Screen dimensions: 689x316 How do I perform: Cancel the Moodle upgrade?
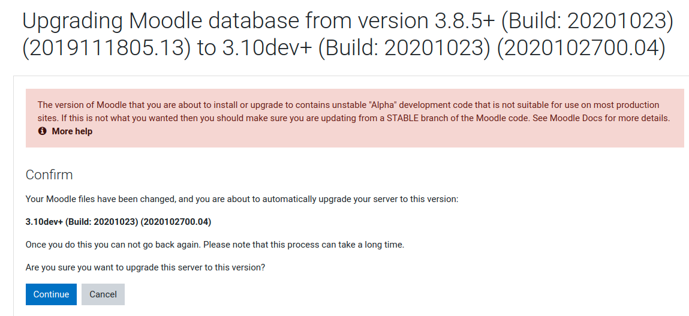[103, 294]
